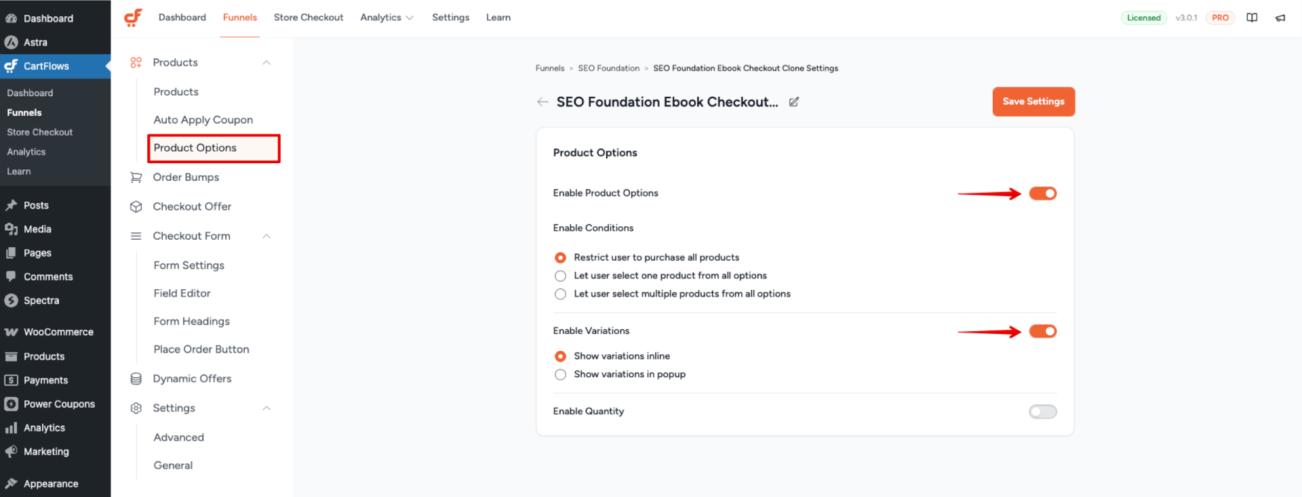
Task: Open Place Order Button settings
Action: (201, 349)
